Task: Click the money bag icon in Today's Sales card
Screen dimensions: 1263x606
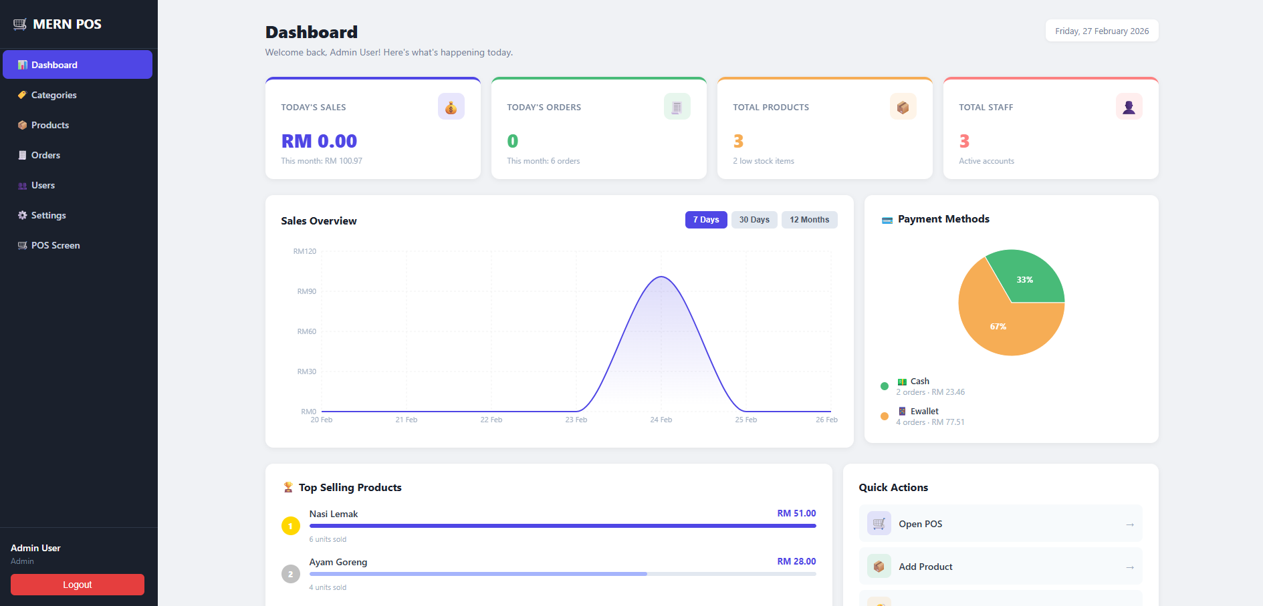Action: point(451,107)
